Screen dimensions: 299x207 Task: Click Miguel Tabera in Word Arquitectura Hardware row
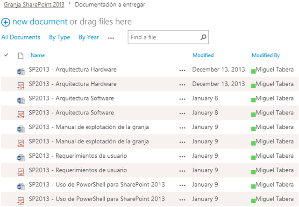pyautogui.click(x=275, y=70)
